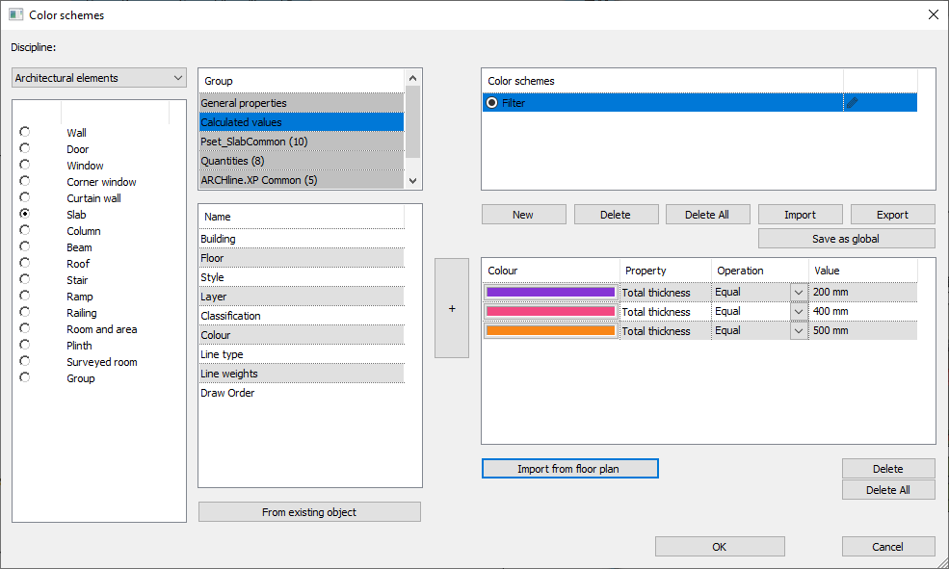The image size is (949, 569).
Task: Click the purple colour swatch
Action: point(550,292)
